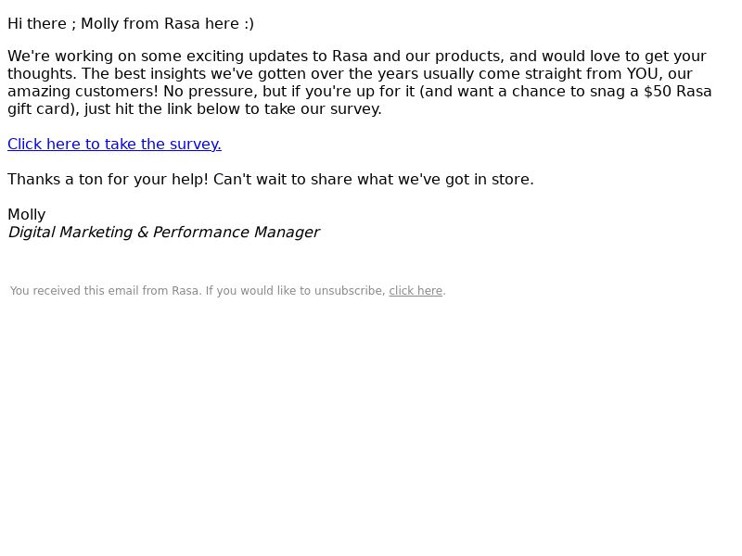This screenshot has width=742, height=556.
Task: Click the italic 'Digital Marketing & Performance Manager' title
Action: point(164,233)
